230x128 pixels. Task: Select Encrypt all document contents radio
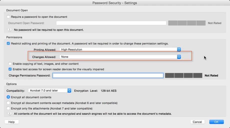click(8, 97)
